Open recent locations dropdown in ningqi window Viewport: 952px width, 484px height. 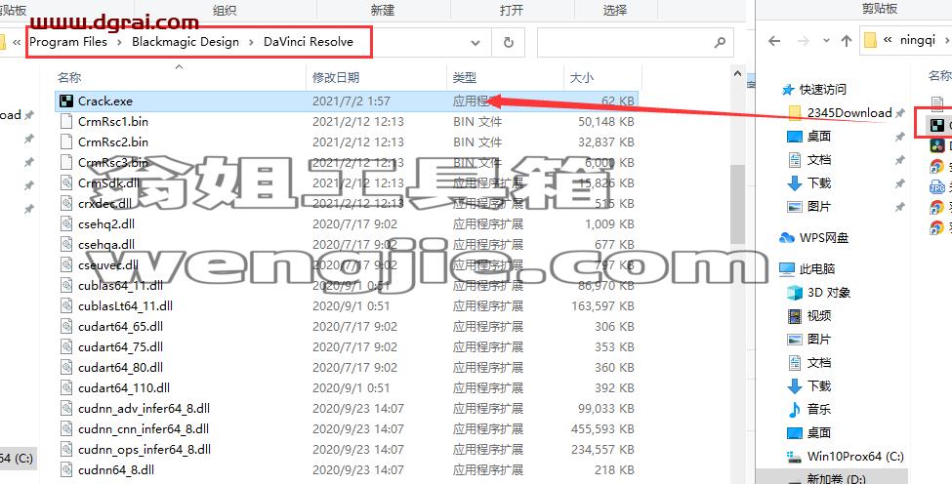click(825, 41)
